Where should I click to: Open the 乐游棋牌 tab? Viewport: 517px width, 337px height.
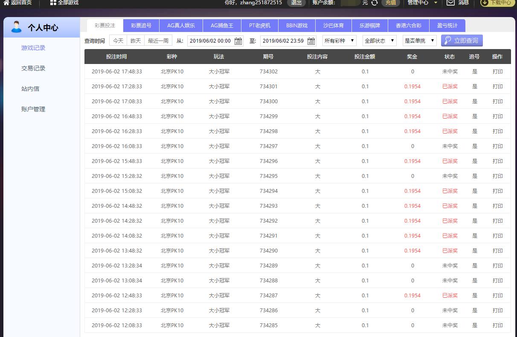[x=370, y=26]
